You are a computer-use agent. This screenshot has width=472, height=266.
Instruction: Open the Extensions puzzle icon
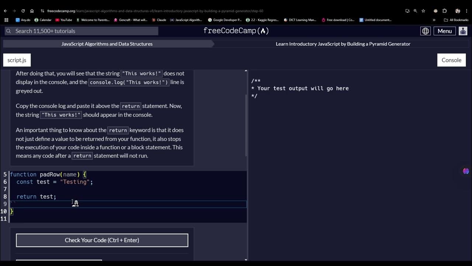tap(444, 11)
